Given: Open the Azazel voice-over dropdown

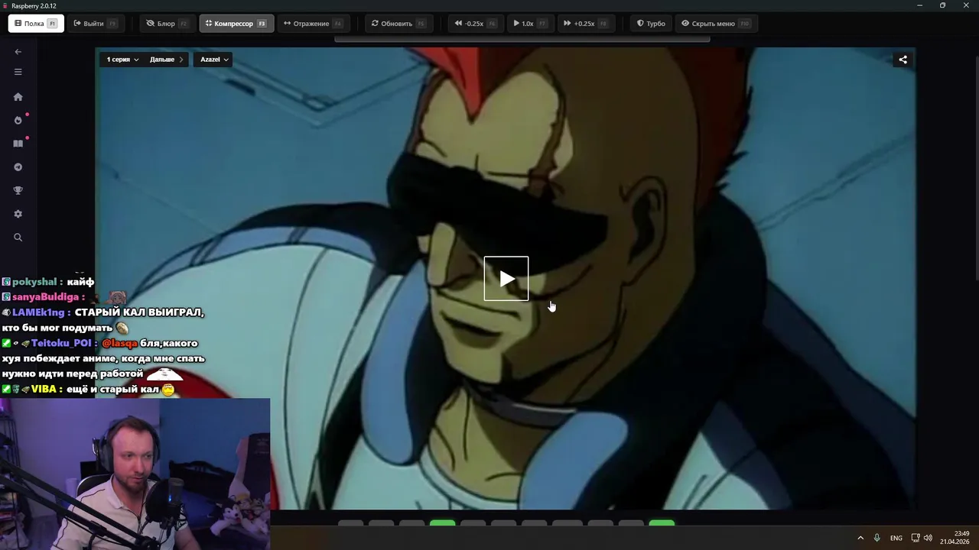Looking at the screenshot, I should (x=214, y=60).
